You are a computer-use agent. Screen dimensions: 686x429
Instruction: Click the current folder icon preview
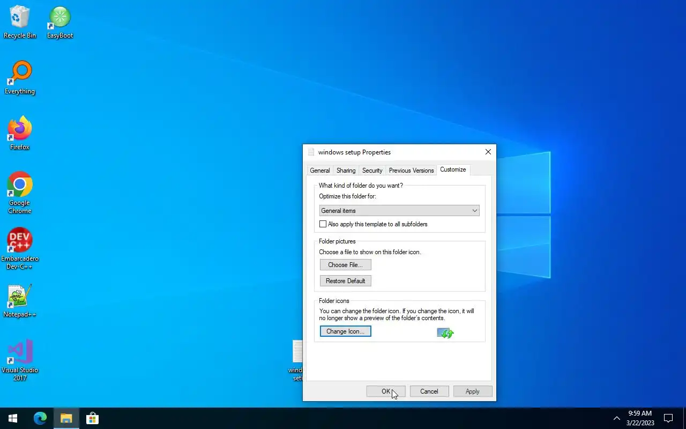coord(445,333)
